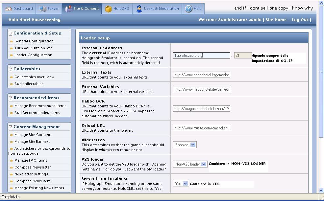Open the Server is on Localhost dropdown

pyautogui.click(x=181, y=184)
